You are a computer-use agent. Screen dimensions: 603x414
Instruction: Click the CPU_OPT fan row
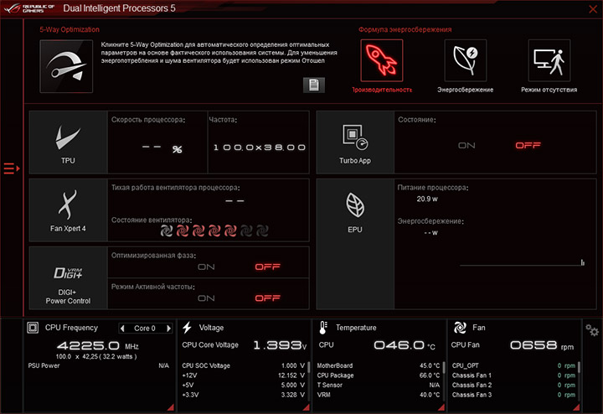513,365
